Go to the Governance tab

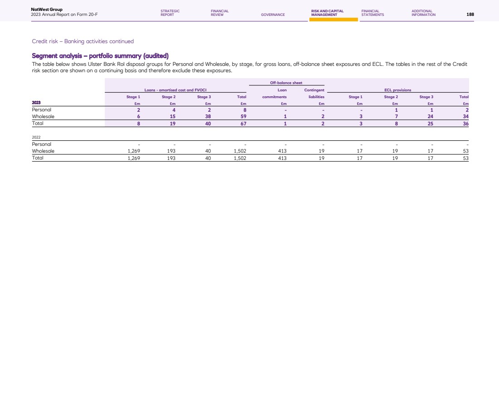(273, 15)
